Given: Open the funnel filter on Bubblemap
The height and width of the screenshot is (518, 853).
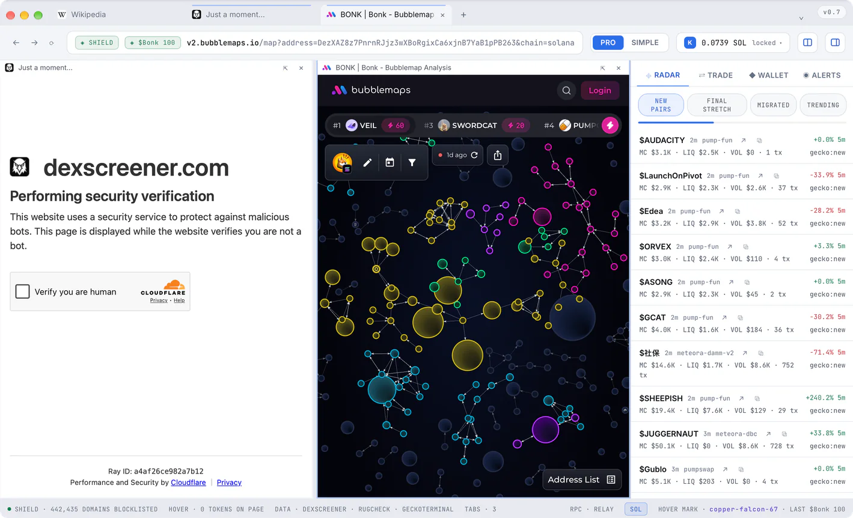Looking at the screenshot, I should (412, 162).
